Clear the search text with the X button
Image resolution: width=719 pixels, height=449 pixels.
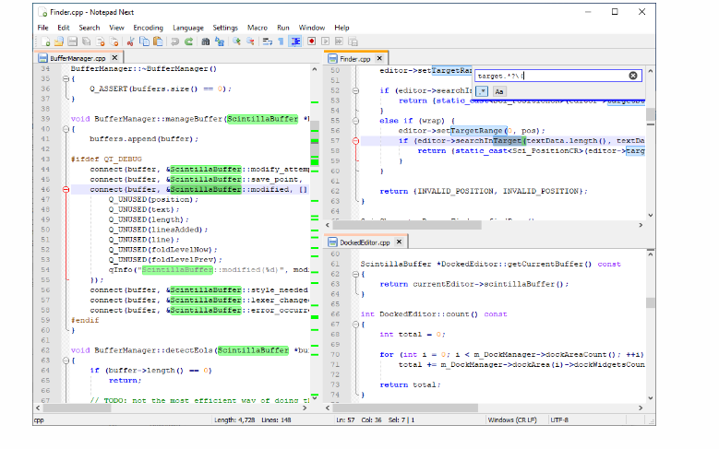pyautogui.click(x=633, y=76)
